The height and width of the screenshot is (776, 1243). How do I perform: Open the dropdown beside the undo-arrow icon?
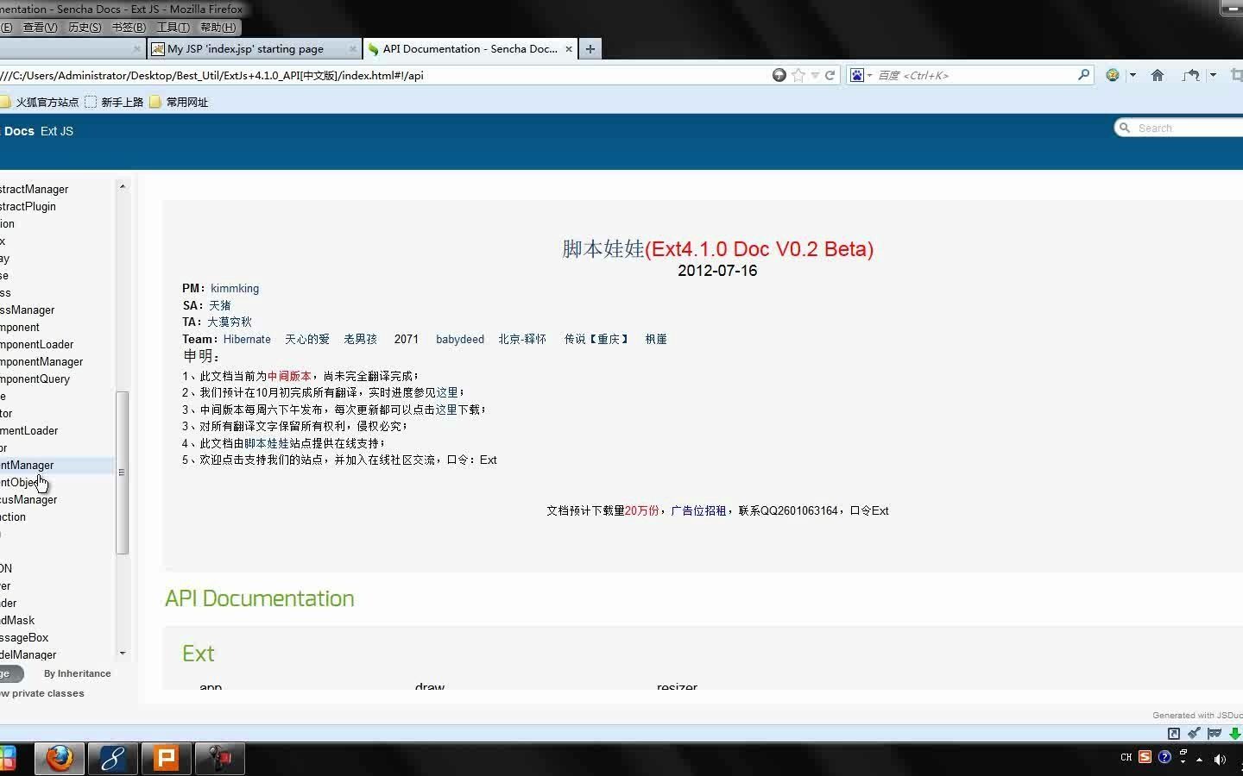pos(1213,75)
